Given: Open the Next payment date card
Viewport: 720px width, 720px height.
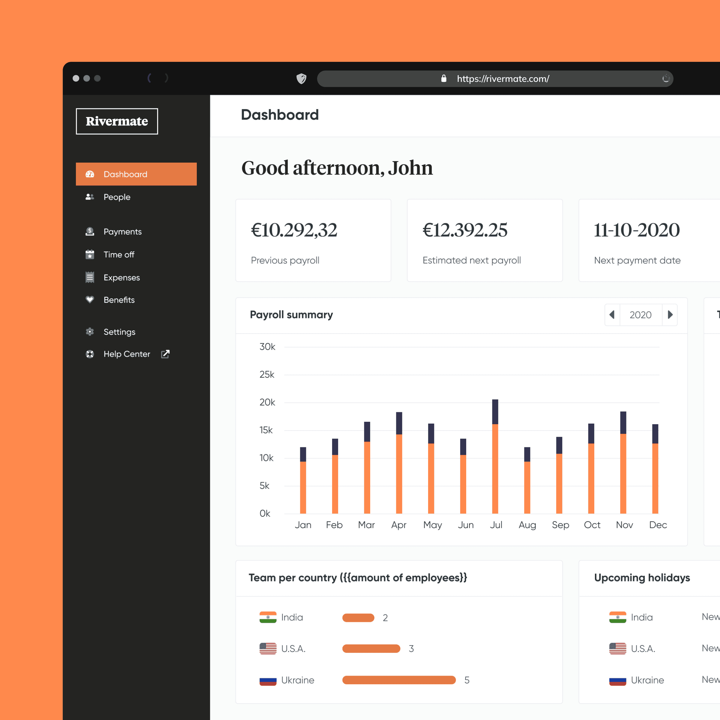Looking at the screenshot, I should (649, 240).
